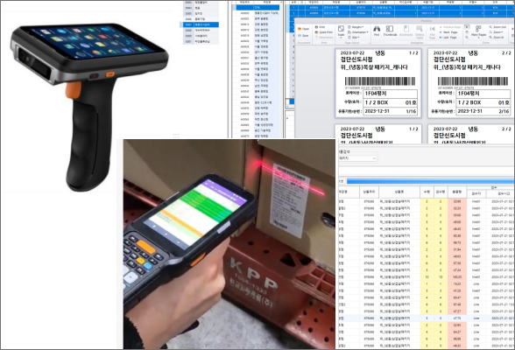This screenshot has width=515, height=350.
Task: Click the quantity column header in table
Action: coord(427,192)
